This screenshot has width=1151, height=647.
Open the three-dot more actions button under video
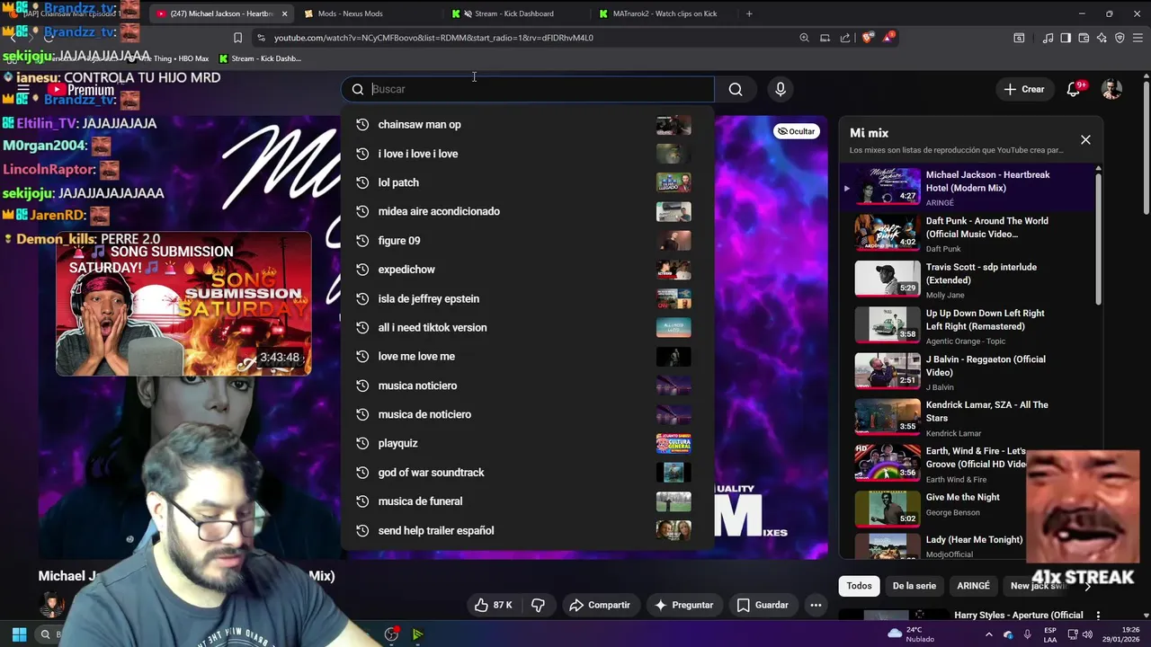pos(816,605)
